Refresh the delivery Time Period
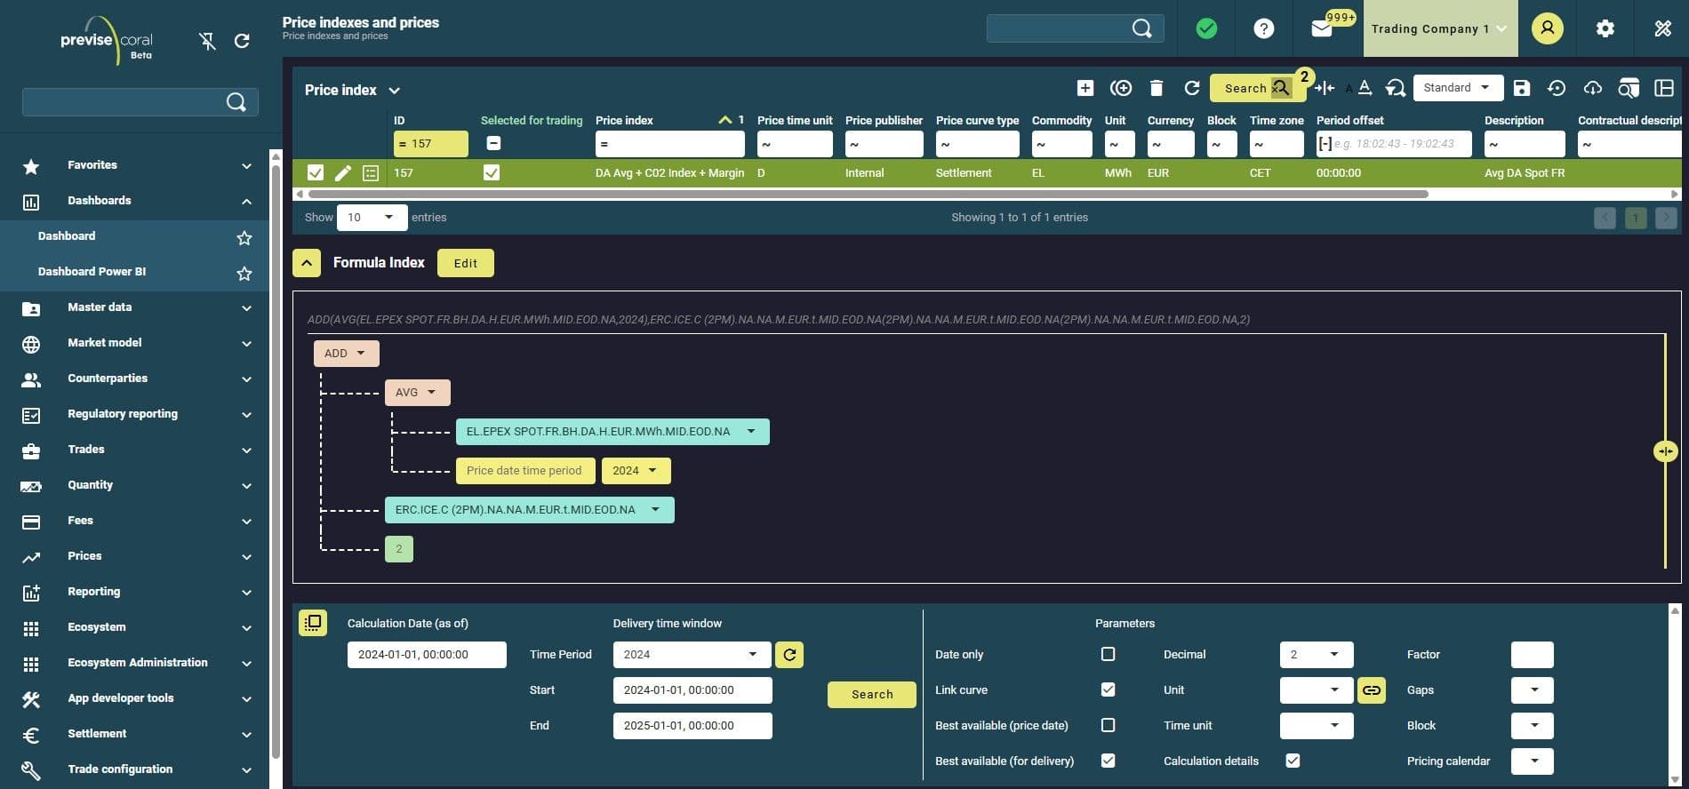Viewport: 1689px width, 789px height. [x=789, y=655]
